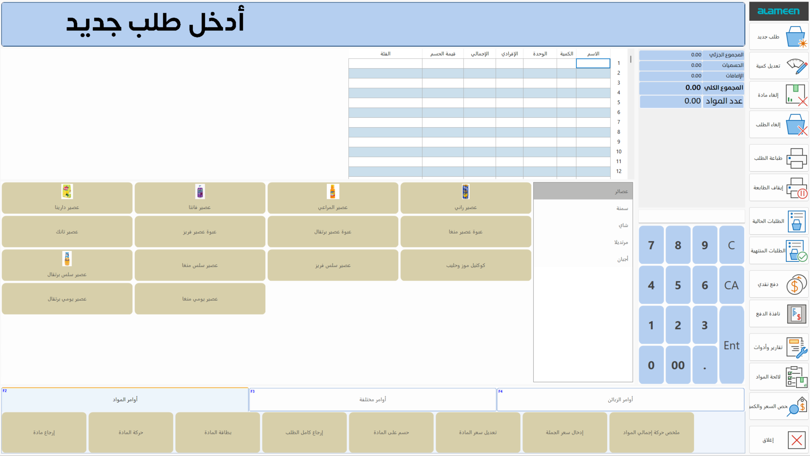Add عصير راني to the order
Image resolution: width=810 pixels, height=456 pixels.
[x=465, y=198]
